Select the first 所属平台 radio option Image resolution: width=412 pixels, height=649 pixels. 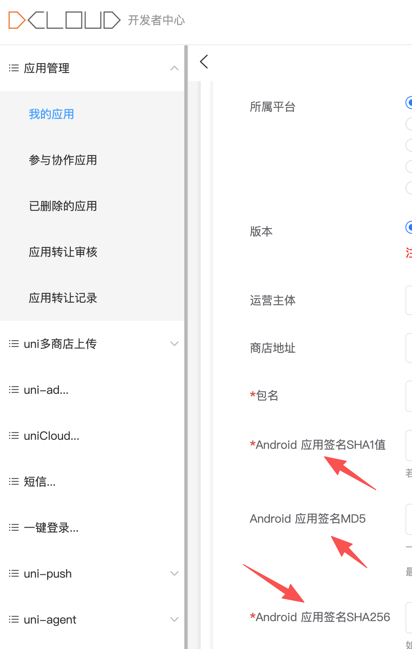409,103
